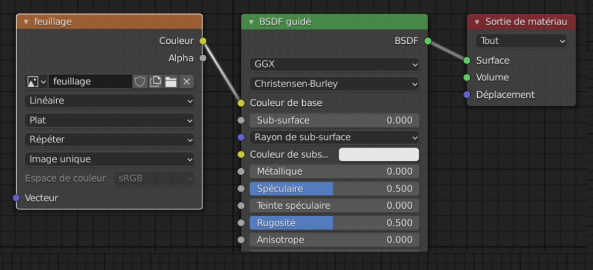593x270 pixels.
Task: Collapse the feuillage node
Action: (26, 22)
